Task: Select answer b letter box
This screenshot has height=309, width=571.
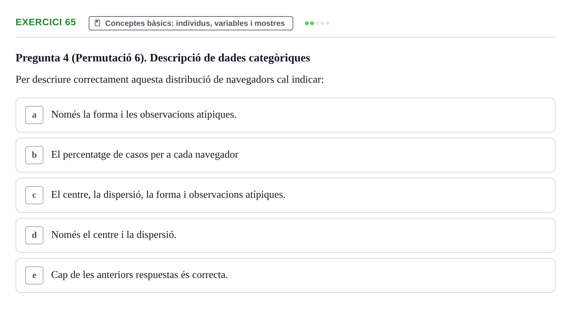Action: (x=34, y=155)
